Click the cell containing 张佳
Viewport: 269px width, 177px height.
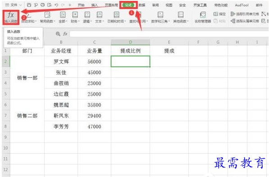61,72
